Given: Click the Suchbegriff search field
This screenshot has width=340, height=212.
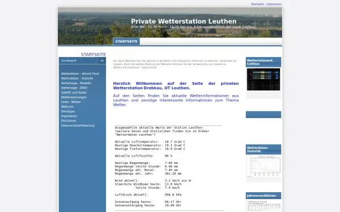Looking at the screenshot, I should coord(79,61).
